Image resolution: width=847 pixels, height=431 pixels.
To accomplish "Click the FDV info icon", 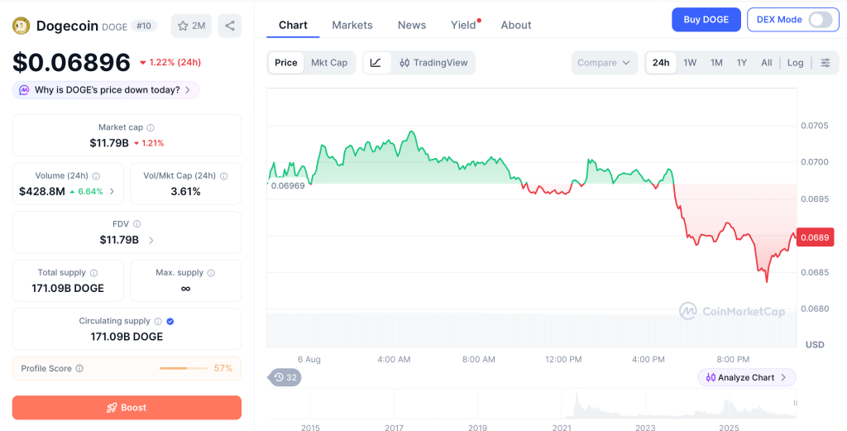I will 137,224.
